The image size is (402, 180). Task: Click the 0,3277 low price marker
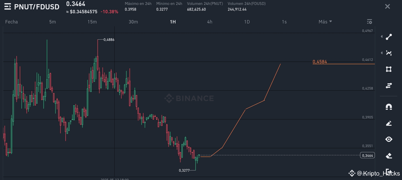coord(184,170)
